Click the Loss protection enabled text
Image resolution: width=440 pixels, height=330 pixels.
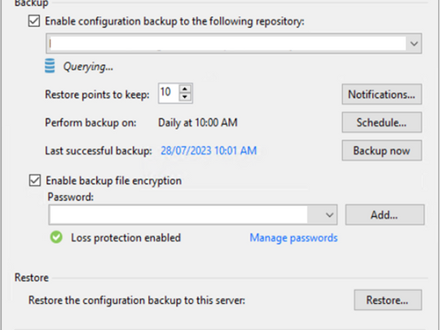point(125,238)
